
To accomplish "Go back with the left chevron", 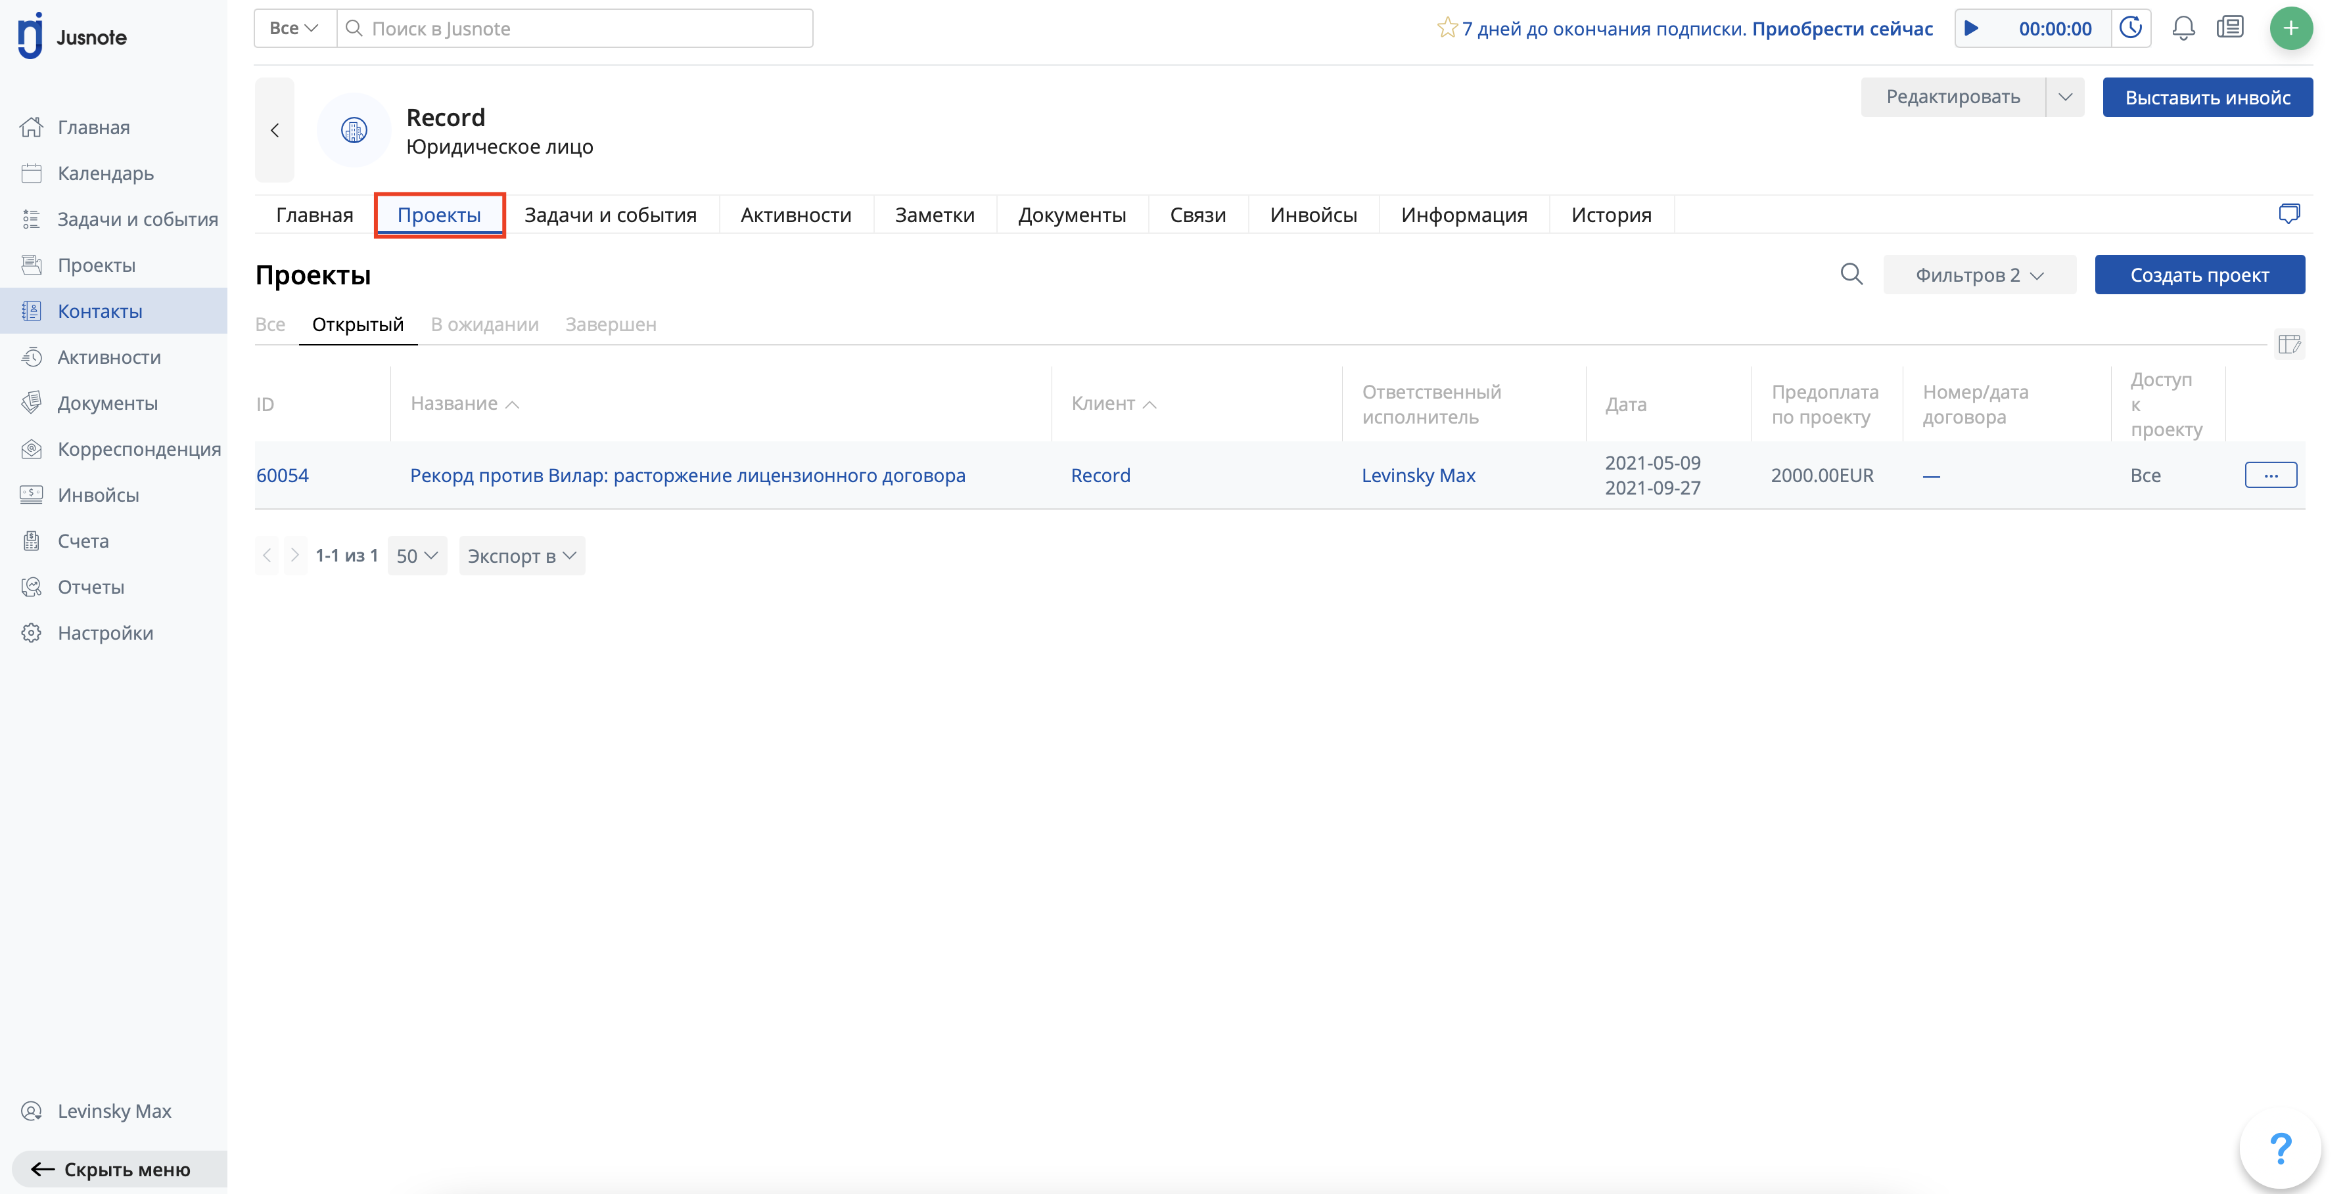I will [275, 130].
